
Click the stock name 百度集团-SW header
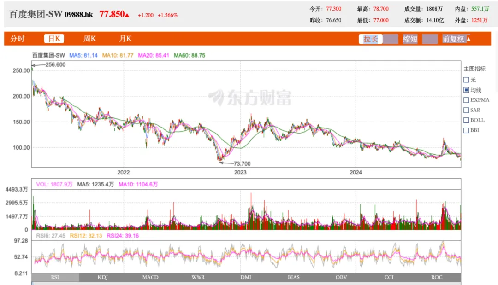36,14
